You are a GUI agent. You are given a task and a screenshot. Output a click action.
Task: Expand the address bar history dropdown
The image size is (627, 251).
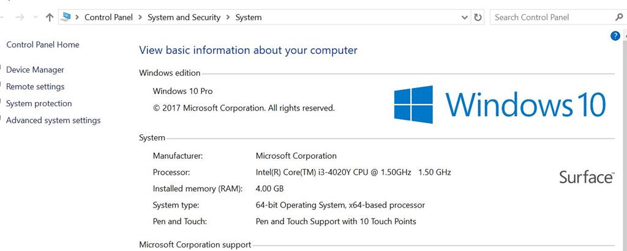point(465,18)
